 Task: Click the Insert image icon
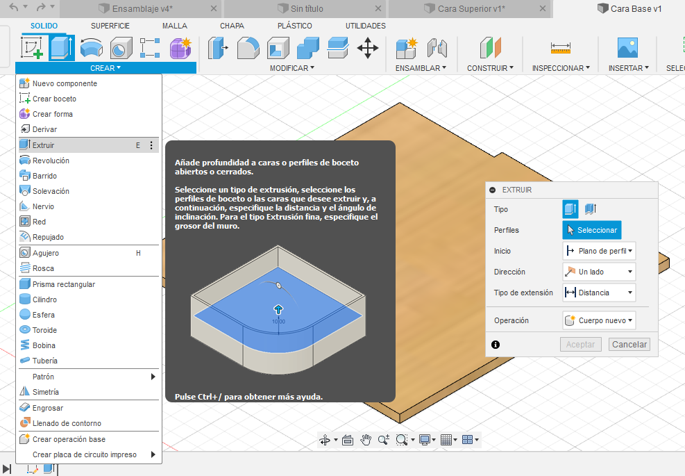tap(628, 48)
